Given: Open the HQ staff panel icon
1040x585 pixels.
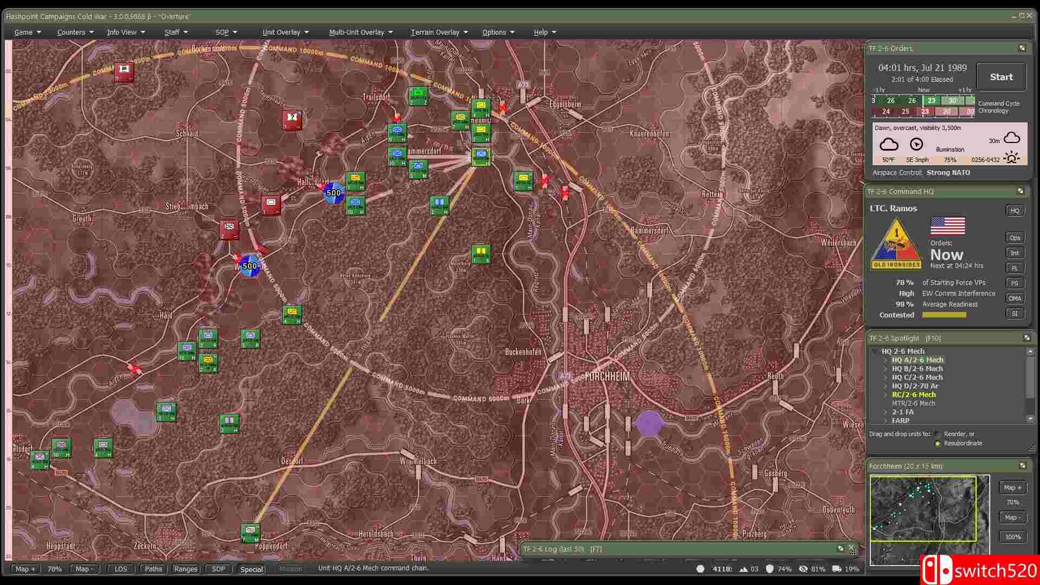Looking at the screenshot, I should [x=1015, y=211].
